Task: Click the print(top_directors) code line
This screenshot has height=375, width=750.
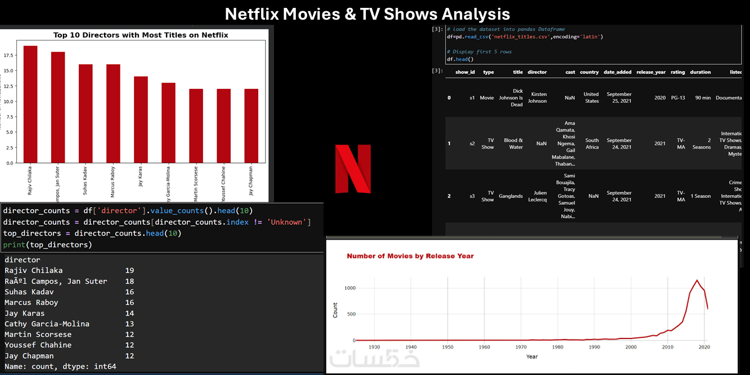Action: click(x=47, y=245)
